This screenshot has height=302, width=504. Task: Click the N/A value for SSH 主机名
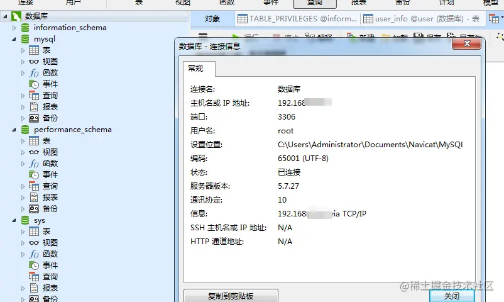click(x=285, y=228)
